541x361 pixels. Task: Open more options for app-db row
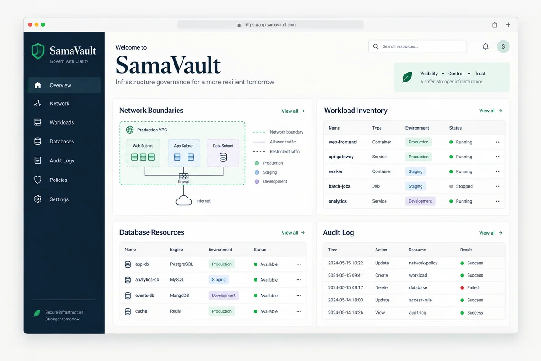pos(298,264)
